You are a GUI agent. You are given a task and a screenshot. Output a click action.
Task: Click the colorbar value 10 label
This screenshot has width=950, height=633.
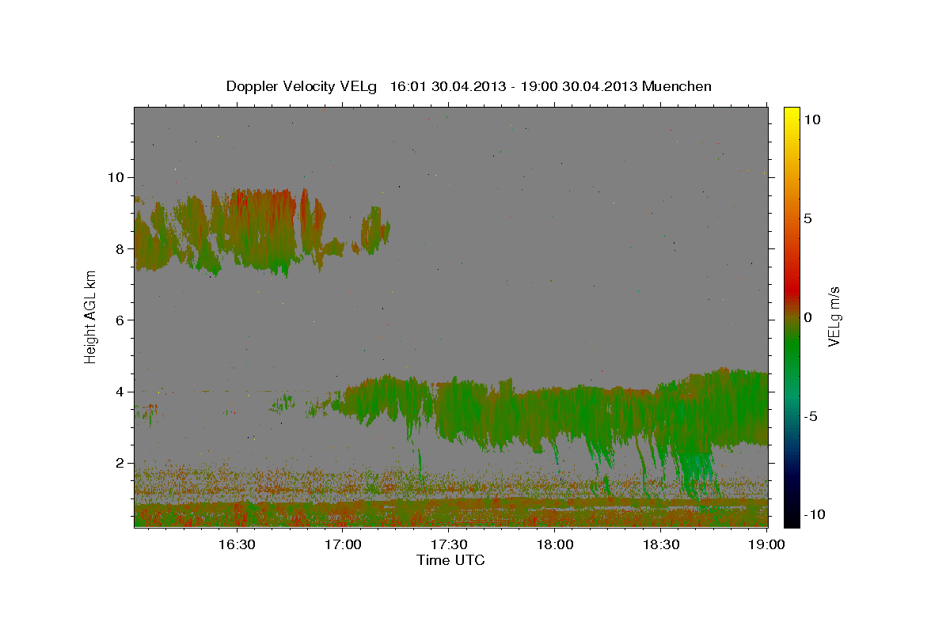tap(811, 119)
